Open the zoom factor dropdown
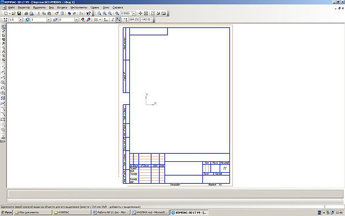This screenshot has height=216, width=345. pyautogui.click(x=134, y=13)
